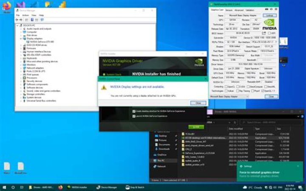Click Lookup button in GPU-Z
This screenshot has width=306, height=191.
(270, 15)
